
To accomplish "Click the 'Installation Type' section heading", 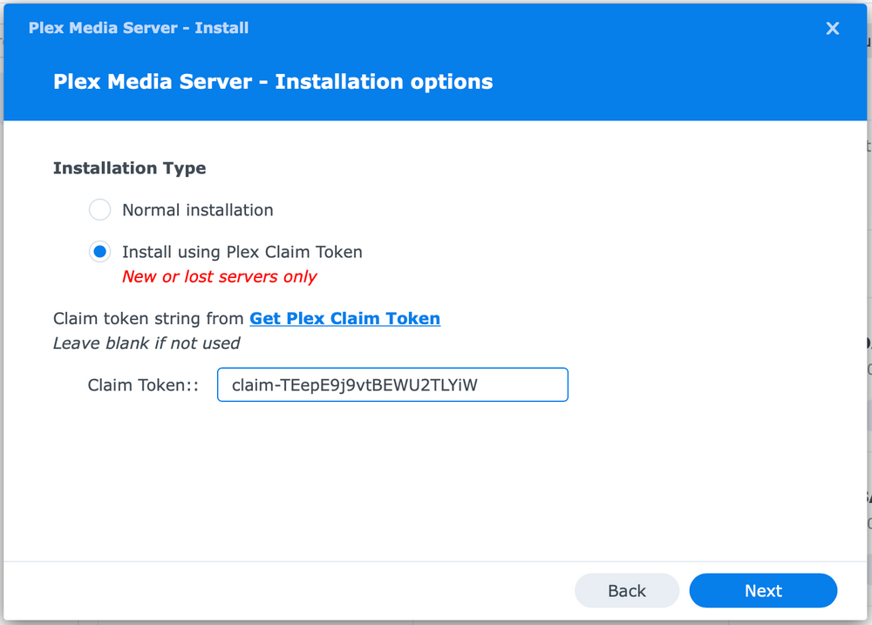I will tap(129, 168).
